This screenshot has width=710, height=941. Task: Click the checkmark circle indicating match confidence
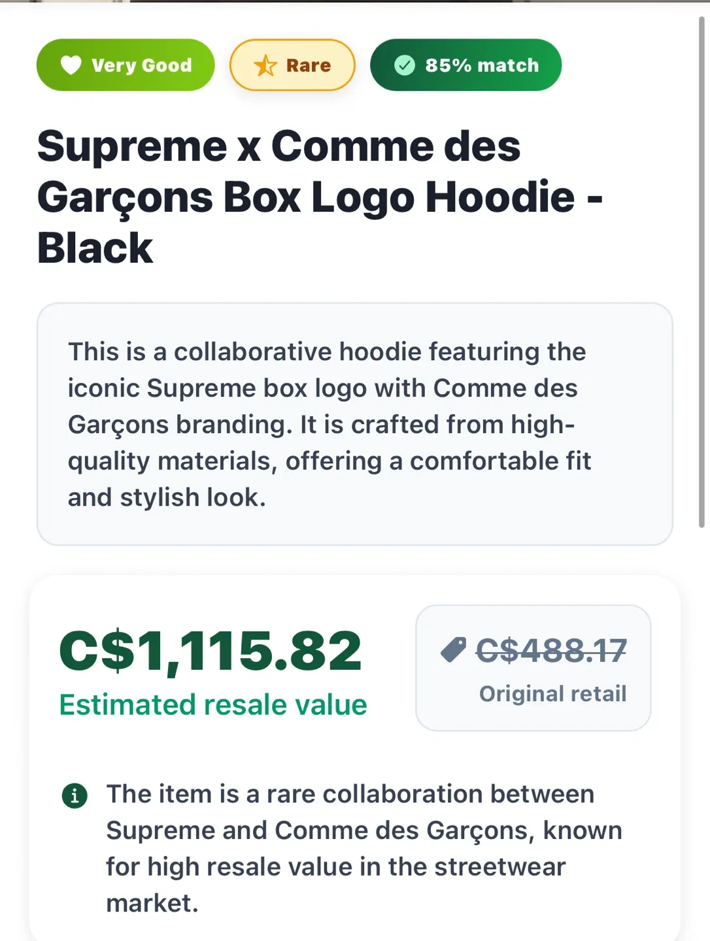coord(405,65)
